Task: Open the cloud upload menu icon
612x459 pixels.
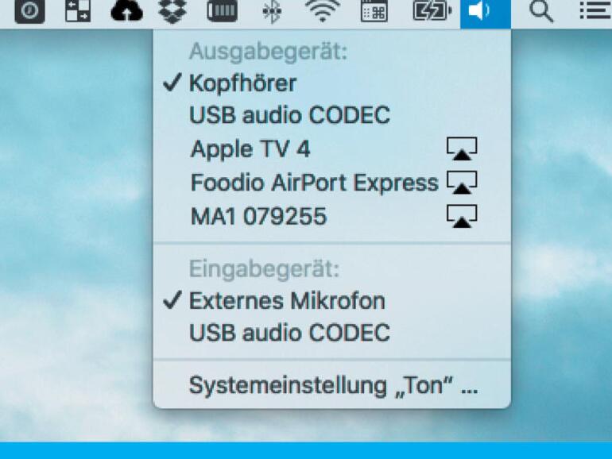Action: tap(126, 11)
